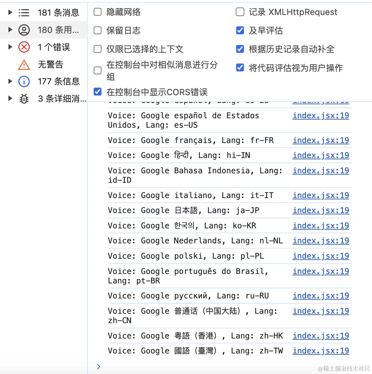
Task: Select the 无警告 sidebar filter
Action: 44,65
